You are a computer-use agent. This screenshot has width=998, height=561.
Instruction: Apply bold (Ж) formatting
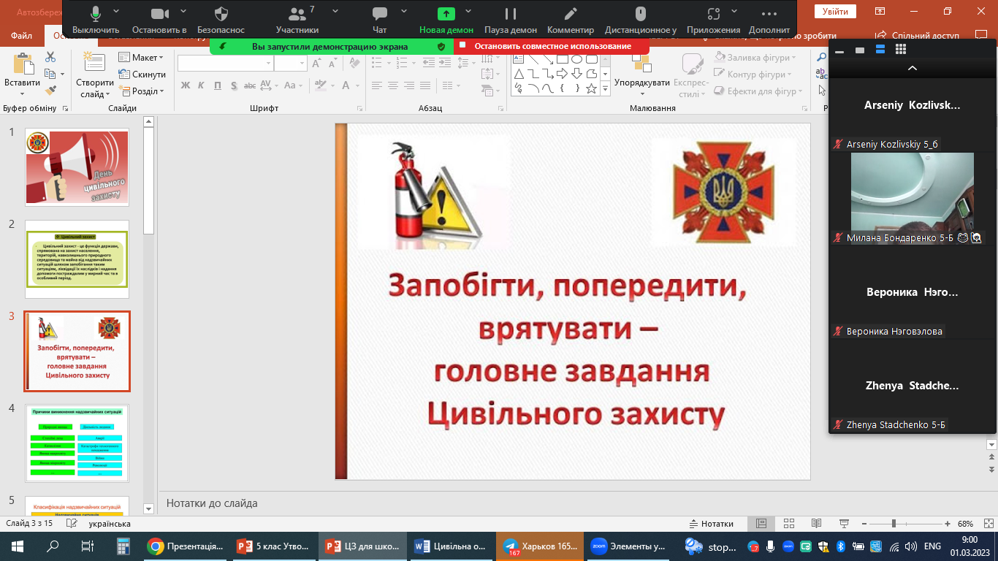pyautogui.click(x=185, y=85)
